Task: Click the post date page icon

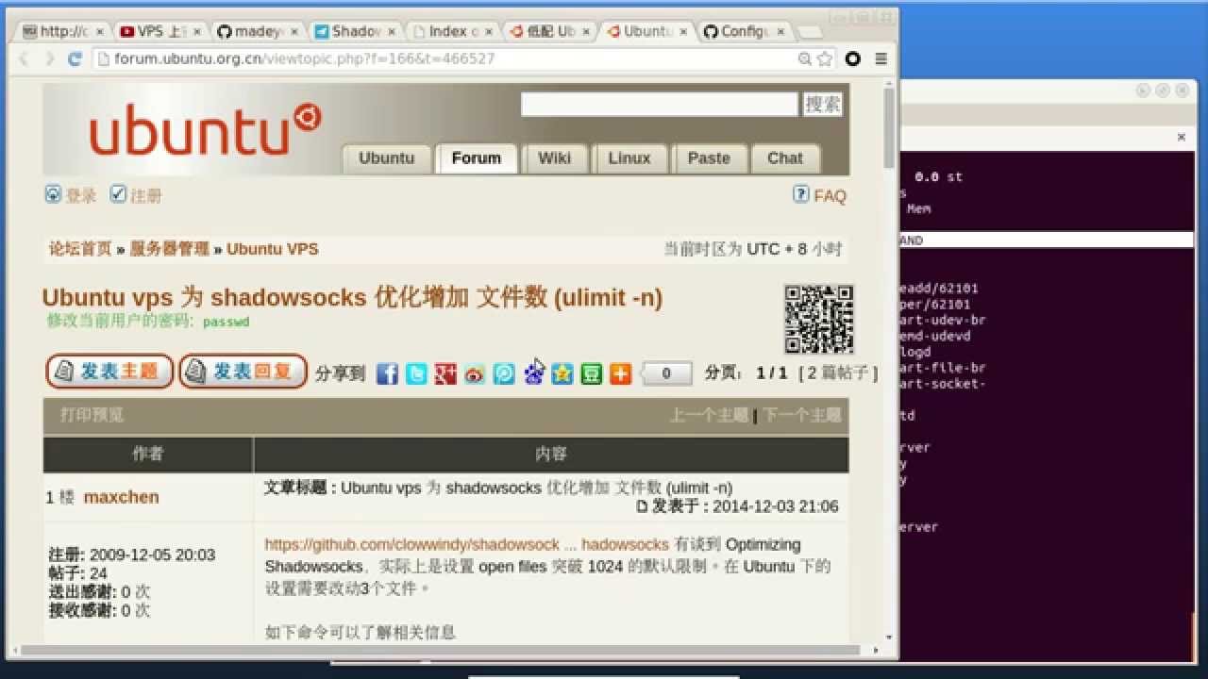Action: pos(643,506)
